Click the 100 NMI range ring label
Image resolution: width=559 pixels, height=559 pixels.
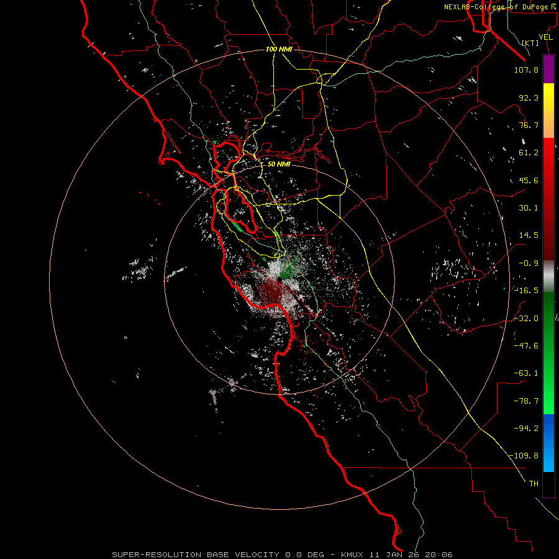(279, 49)
